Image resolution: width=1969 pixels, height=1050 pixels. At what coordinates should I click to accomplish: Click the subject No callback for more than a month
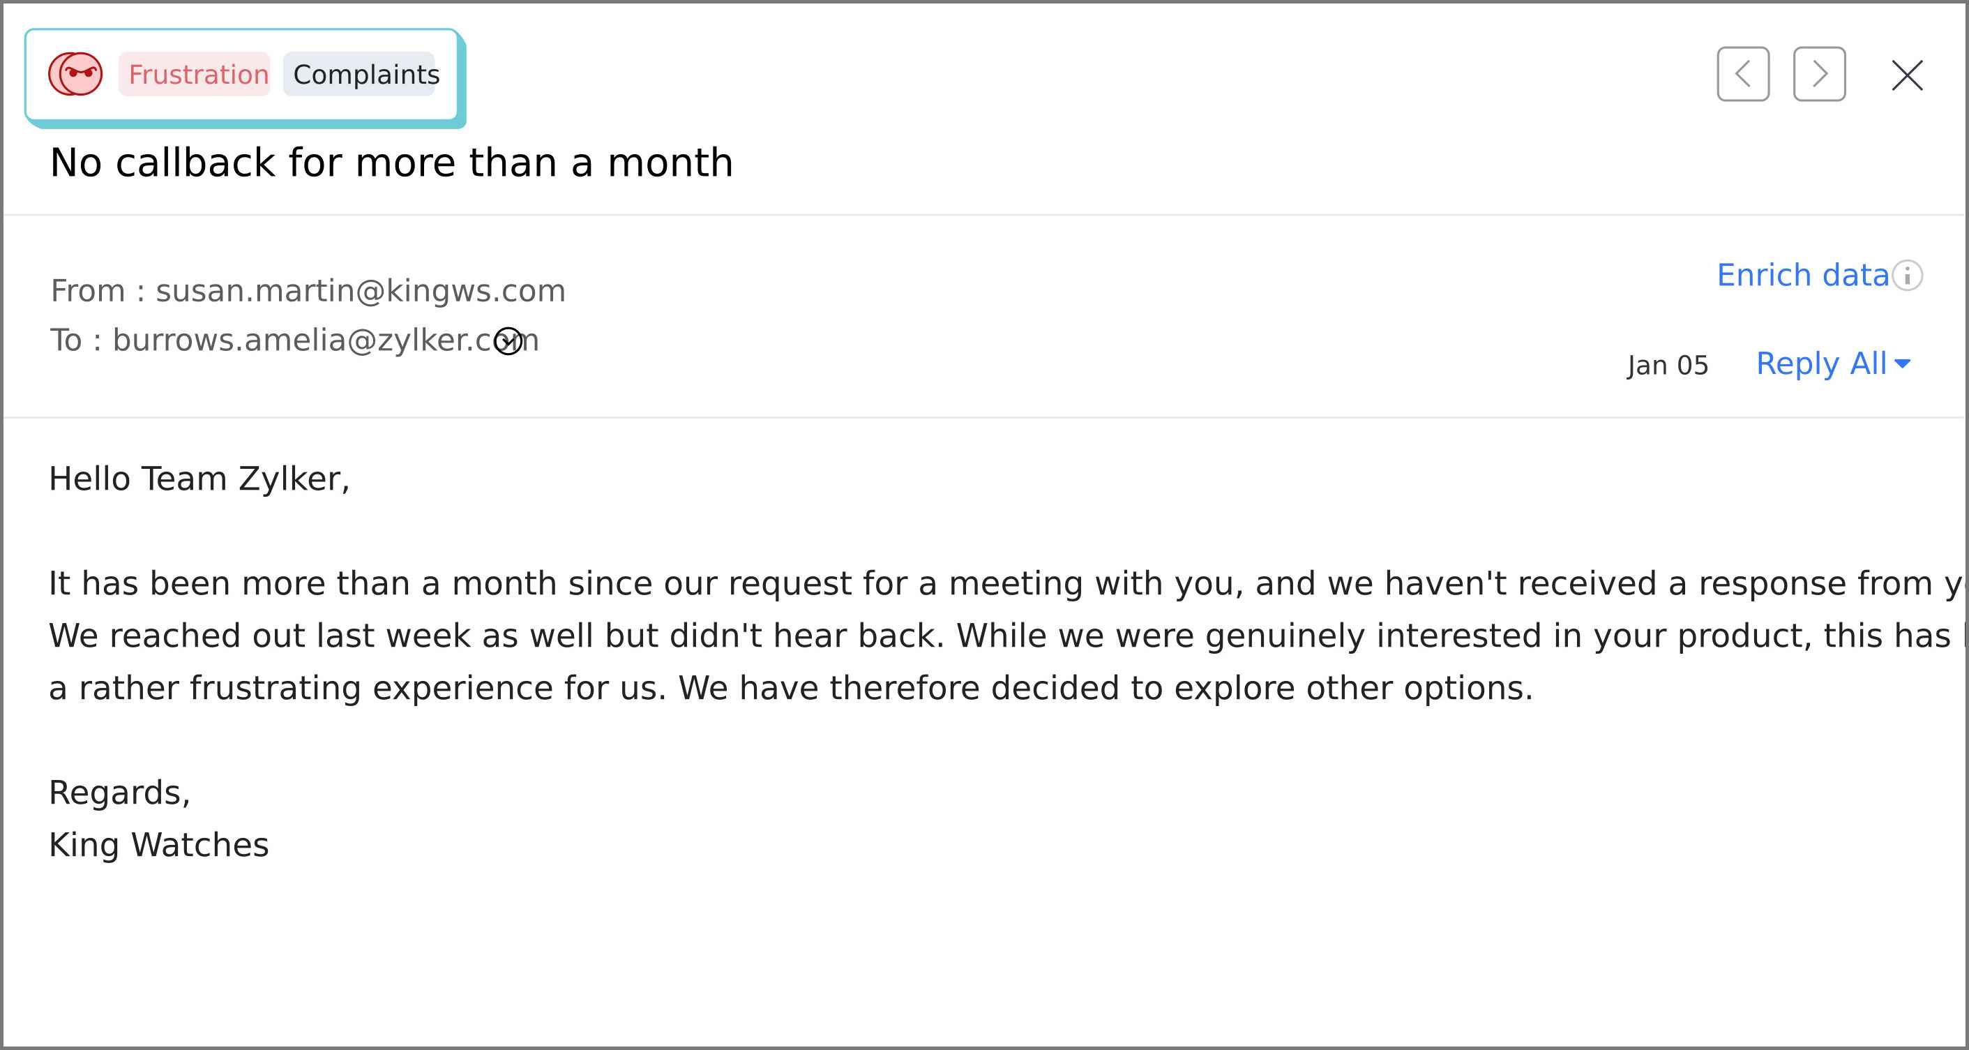coord(391,162)
